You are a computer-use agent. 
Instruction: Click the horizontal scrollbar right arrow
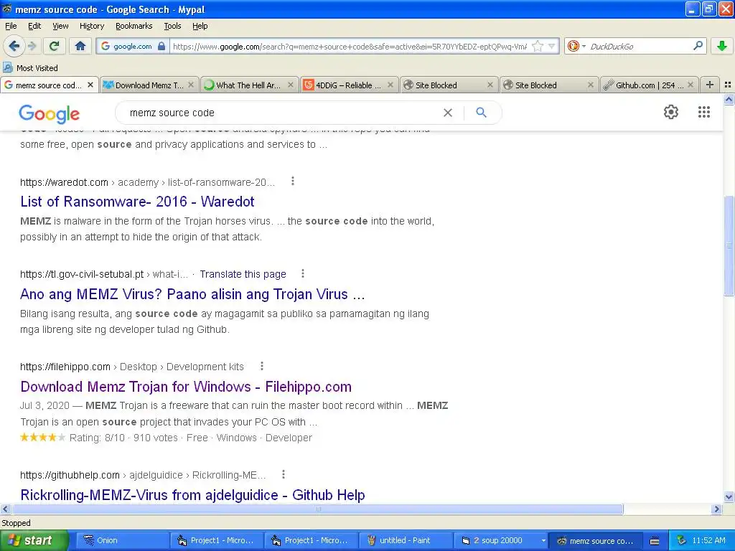click(x=717, y=509)
